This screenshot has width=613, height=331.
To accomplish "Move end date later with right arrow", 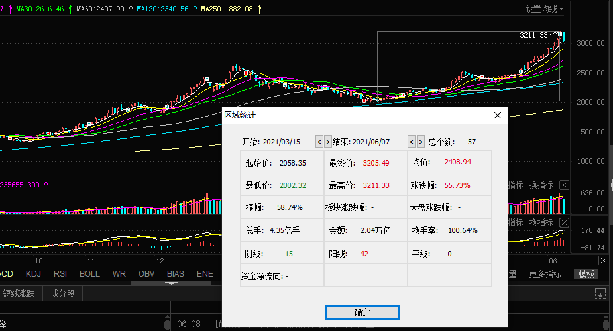I will [x=421, y=142].
